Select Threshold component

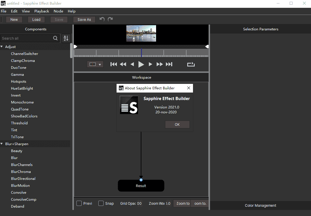click(19, 123)
